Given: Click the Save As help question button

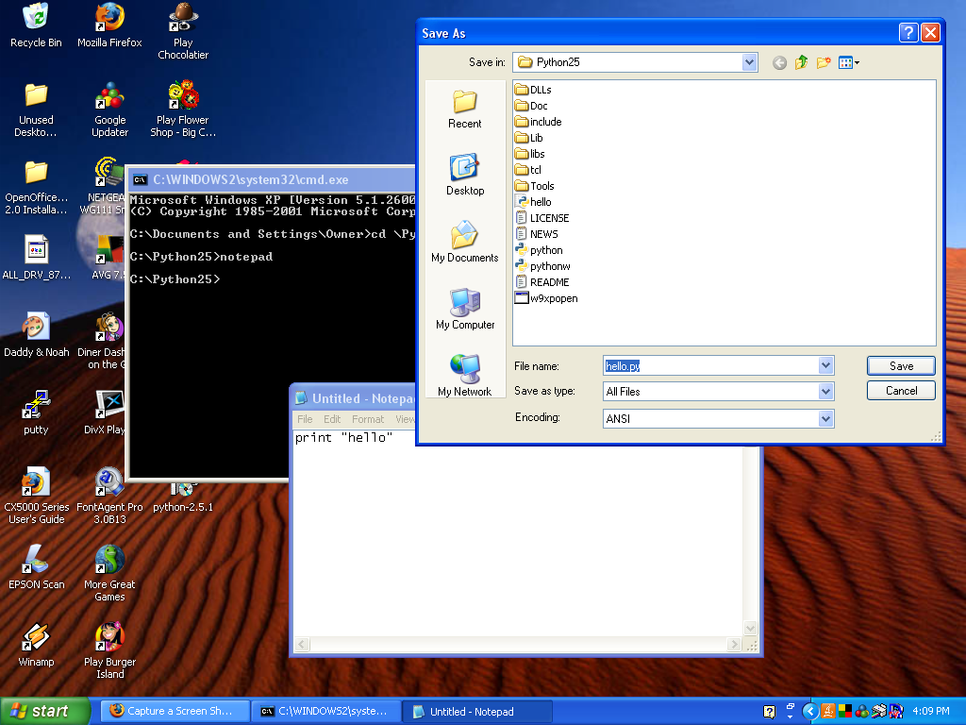Looking at the screenshot, I should [908, 33].
